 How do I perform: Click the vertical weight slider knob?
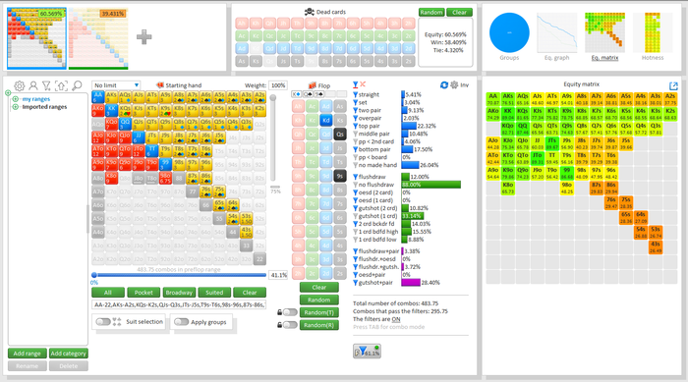[273, 98]
